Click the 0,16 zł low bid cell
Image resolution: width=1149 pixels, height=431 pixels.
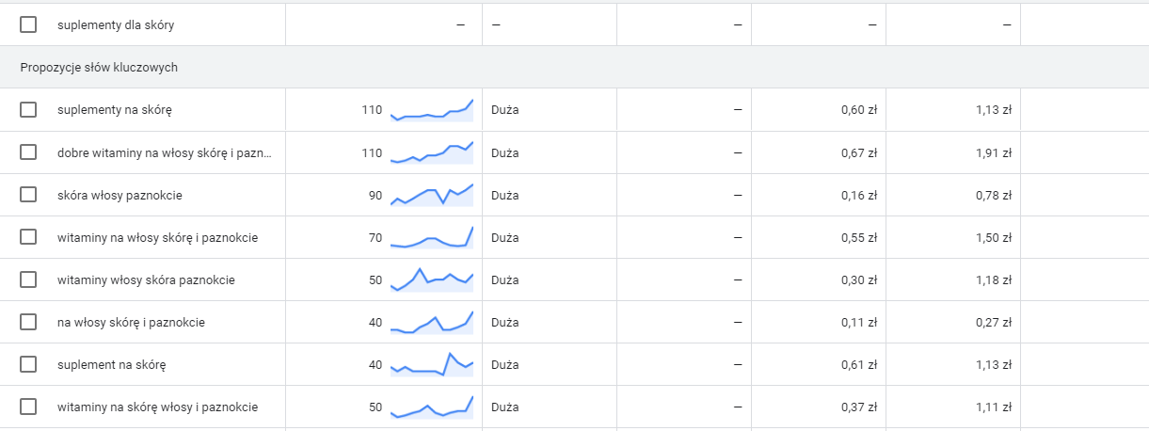[859, 195]
